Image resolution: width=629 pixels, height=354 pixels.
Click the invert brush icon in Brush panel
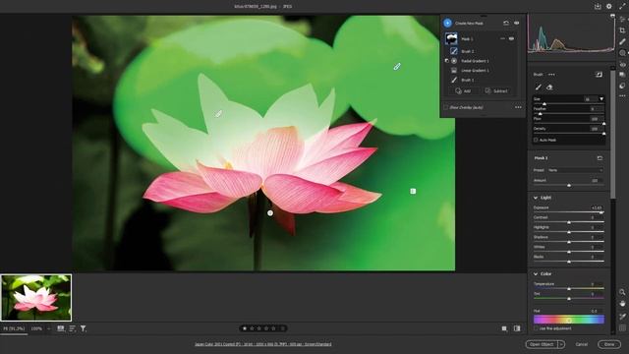coord(599,75)
